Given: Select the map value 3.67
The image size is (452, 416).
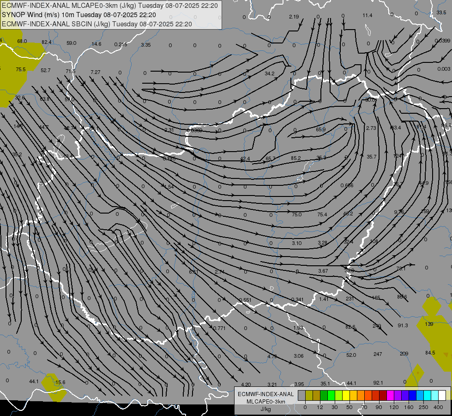Looking at the screenshot, I should [x=323, y=271].
